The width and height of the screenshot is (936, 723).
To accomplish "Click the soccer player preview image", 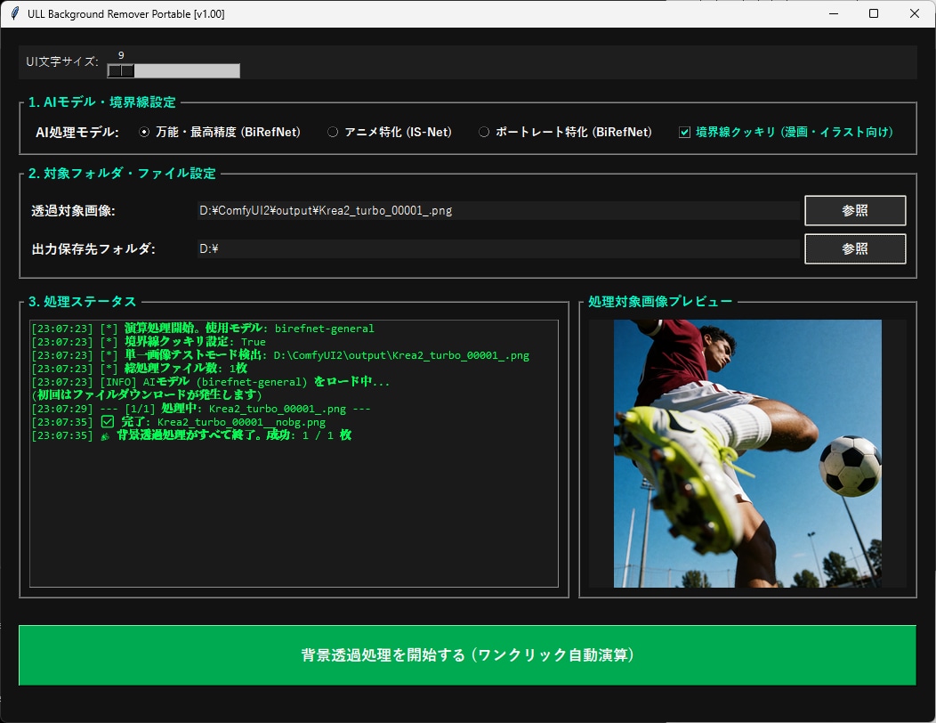I will (747, 453).
